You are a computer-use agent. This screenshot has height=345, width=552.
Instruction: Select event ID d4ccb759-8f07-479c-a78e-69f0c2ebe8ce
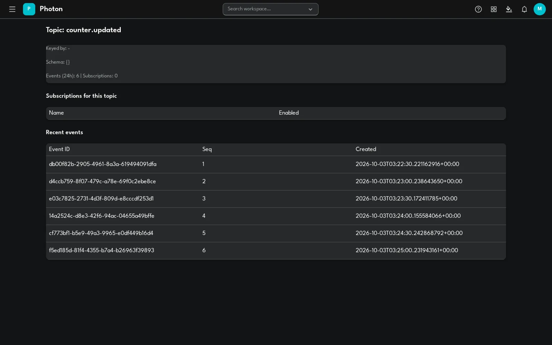click(x=102, y=181)
